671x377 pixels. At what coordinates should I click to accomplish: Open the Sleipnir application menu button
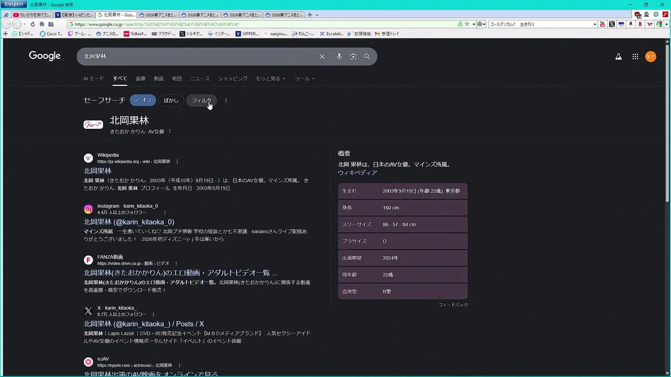click(x=14, y=4)
